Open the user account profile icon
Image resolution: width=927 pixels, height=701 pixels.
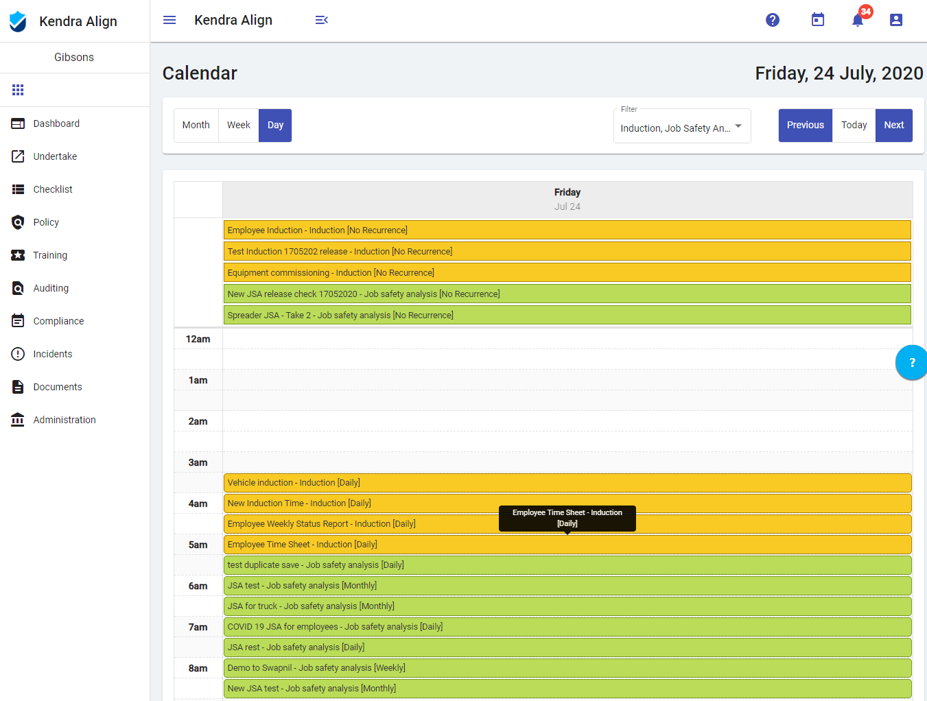tap(896, 20)
